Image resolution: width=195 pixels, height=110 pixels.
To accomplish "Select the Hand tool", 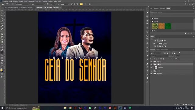I will [2, 61].
